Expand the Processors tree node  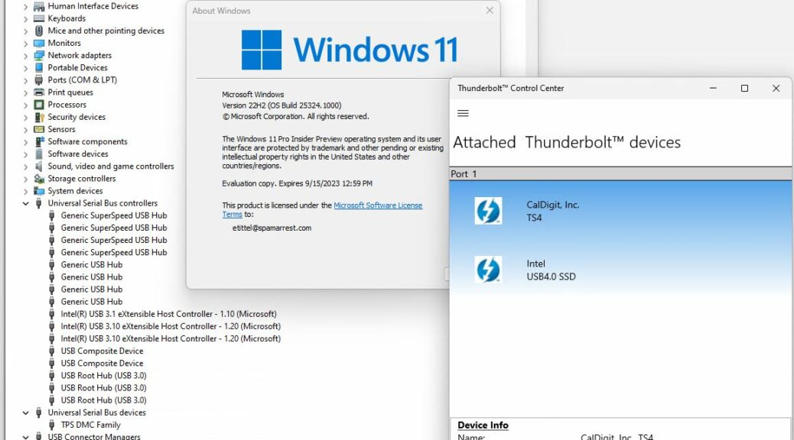(25, 105)
